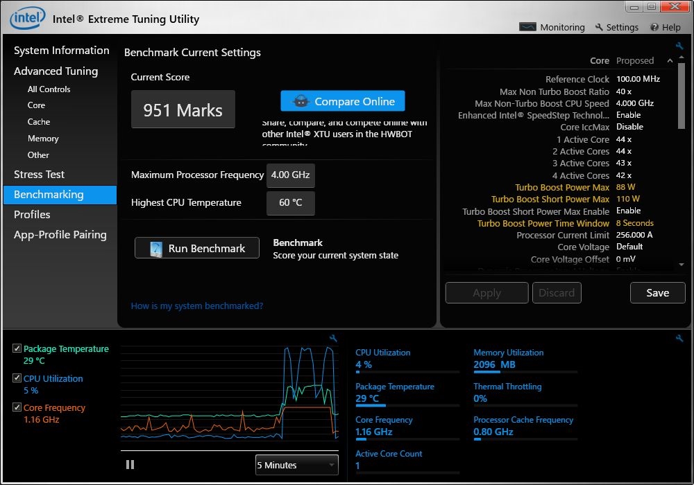Open Monitoring view via its icon

[x=527, y=27]
